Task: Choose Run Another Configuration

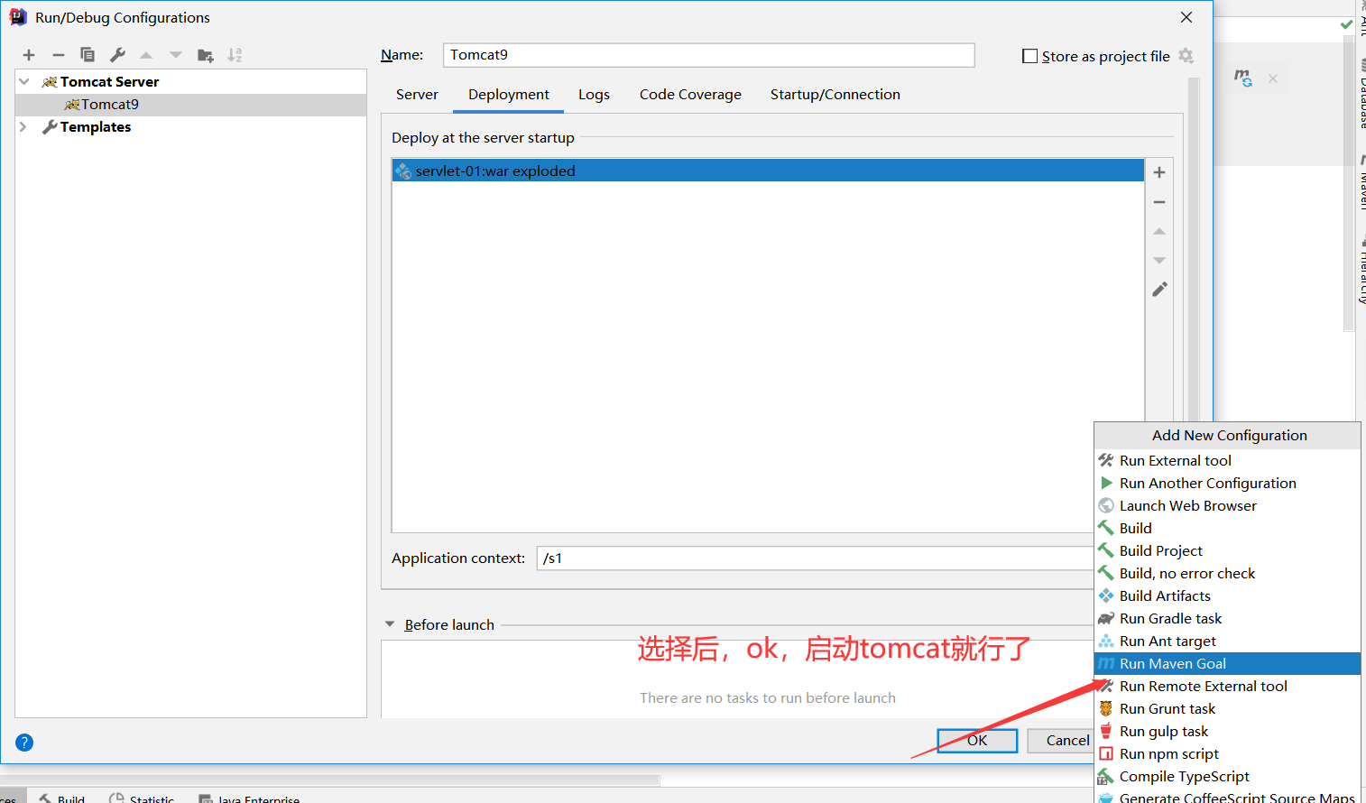Action: click(1227, 484)
